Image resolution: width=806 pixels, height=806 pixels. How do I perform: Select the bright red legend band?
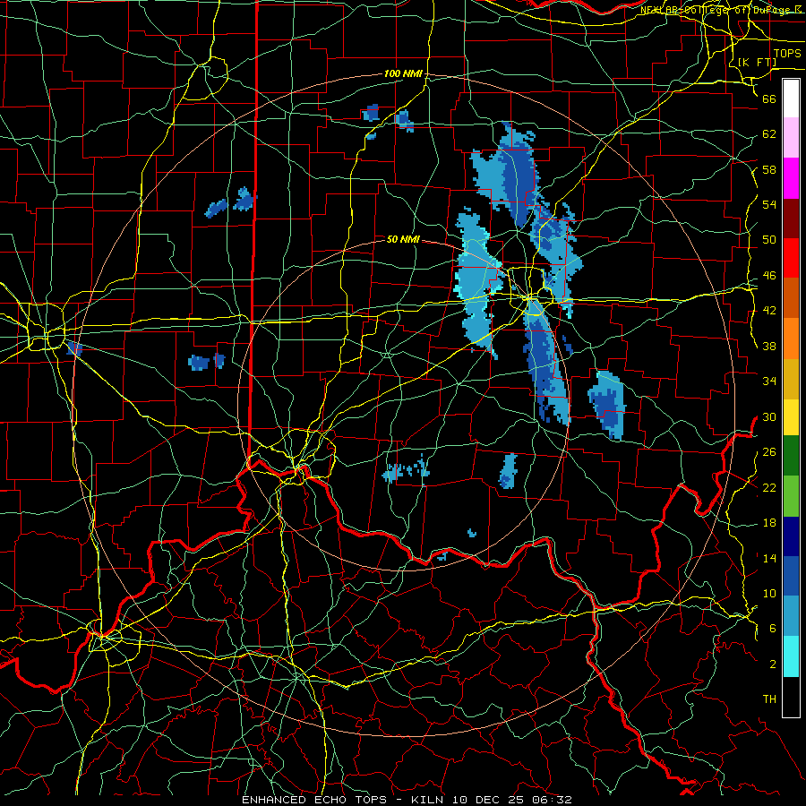791,258
